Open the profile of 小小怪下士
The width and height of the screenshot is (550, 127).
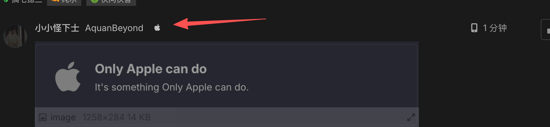(57, 28)
